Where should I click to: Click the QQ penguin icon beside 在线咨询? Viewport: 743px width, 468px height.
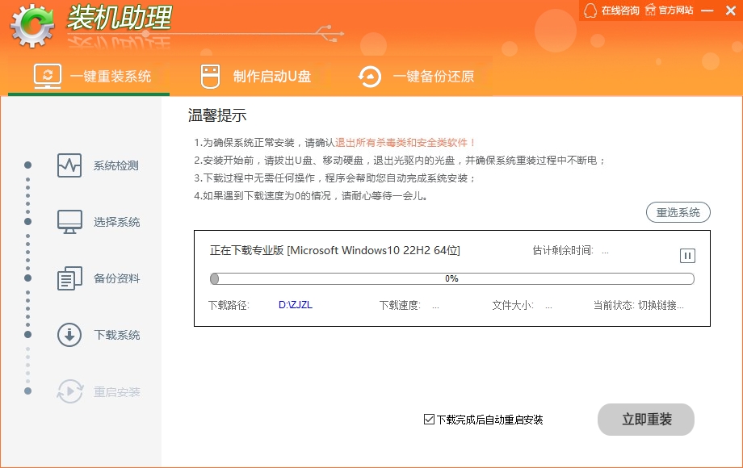(x=590, y=10)
